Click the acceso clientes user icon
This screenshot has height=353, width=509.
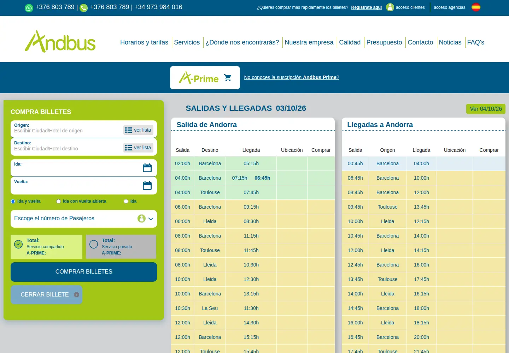pyautogui.click(x=390, y=7)
